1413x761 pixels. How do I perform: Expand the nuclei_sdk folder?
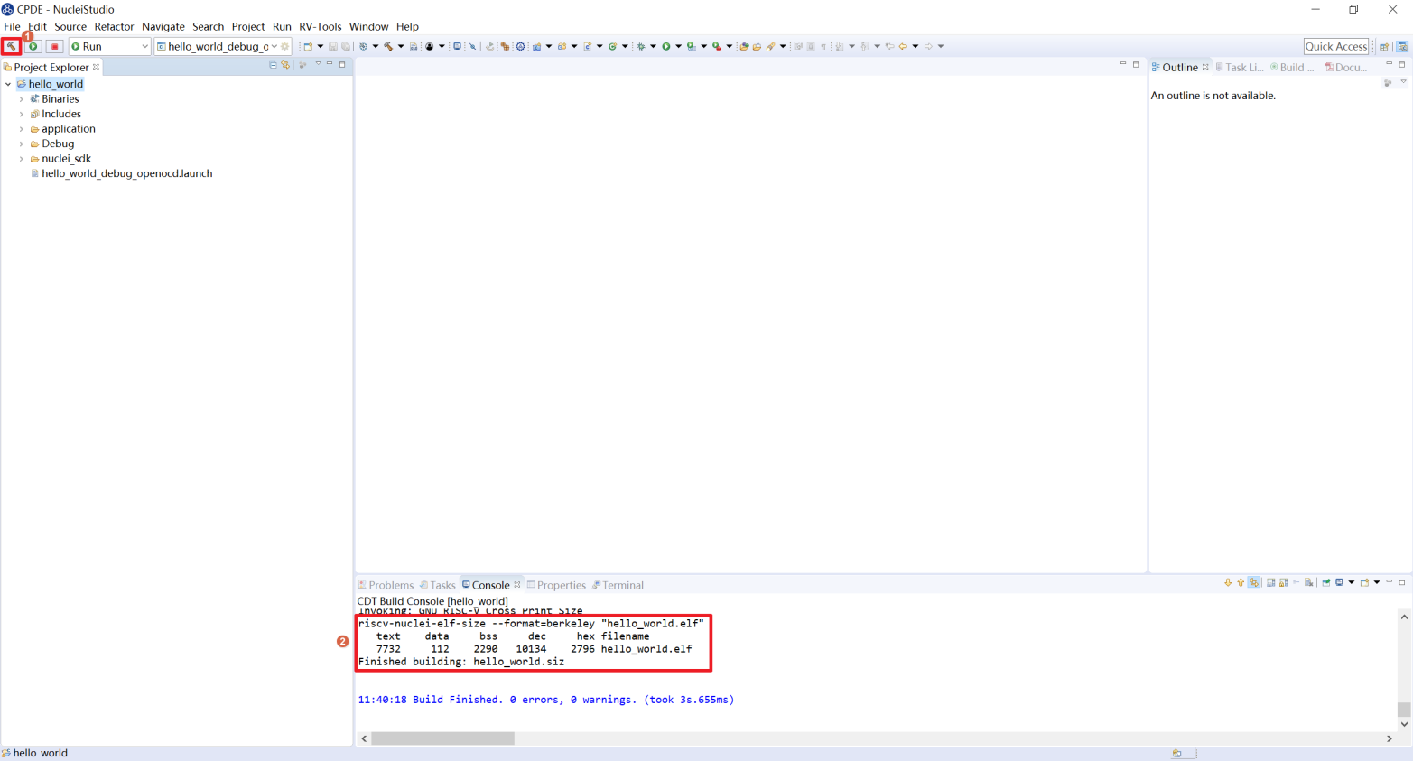tap(22, 159)
